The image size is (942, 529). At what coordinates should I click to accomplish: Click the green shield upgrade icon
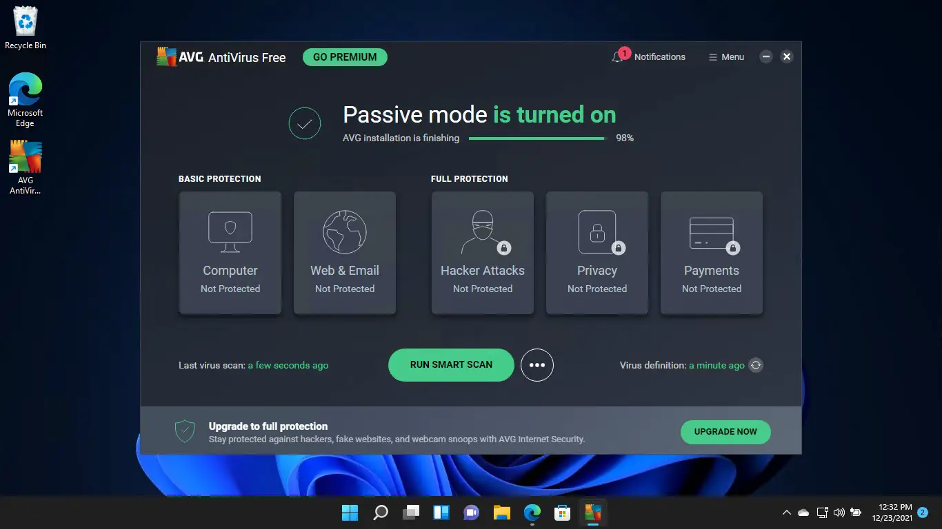(184, 431)
